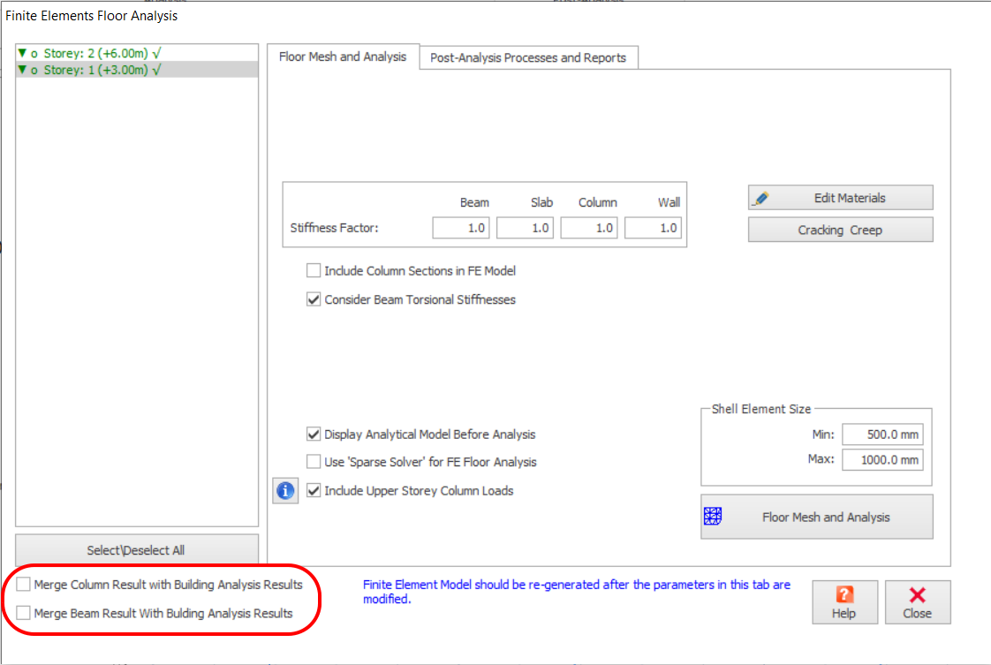Open the Floor Mesh and Analysis tab
This screenshot has height=665, width=991.
tap(343, 57)
